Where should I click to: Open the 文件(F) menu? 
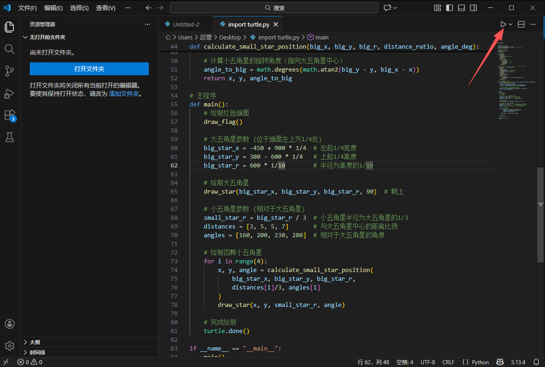click(28, 8)
